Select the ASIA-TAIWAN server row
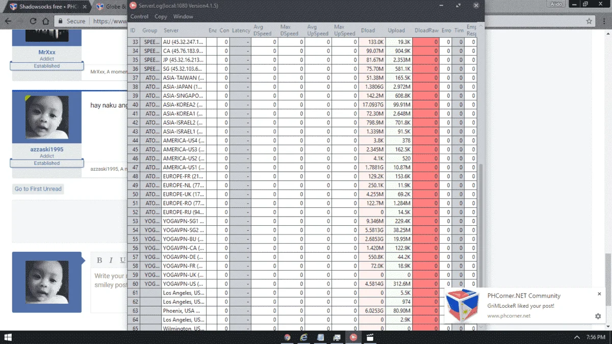The width and height of the screenshot is (612, 344). tap(302, 78)
